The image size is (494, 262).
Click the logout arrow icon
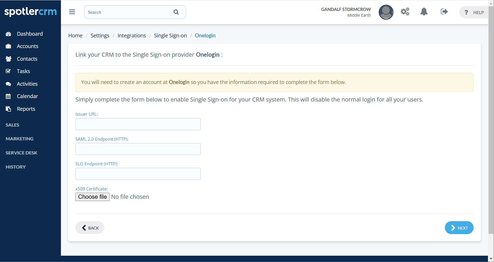444,12
